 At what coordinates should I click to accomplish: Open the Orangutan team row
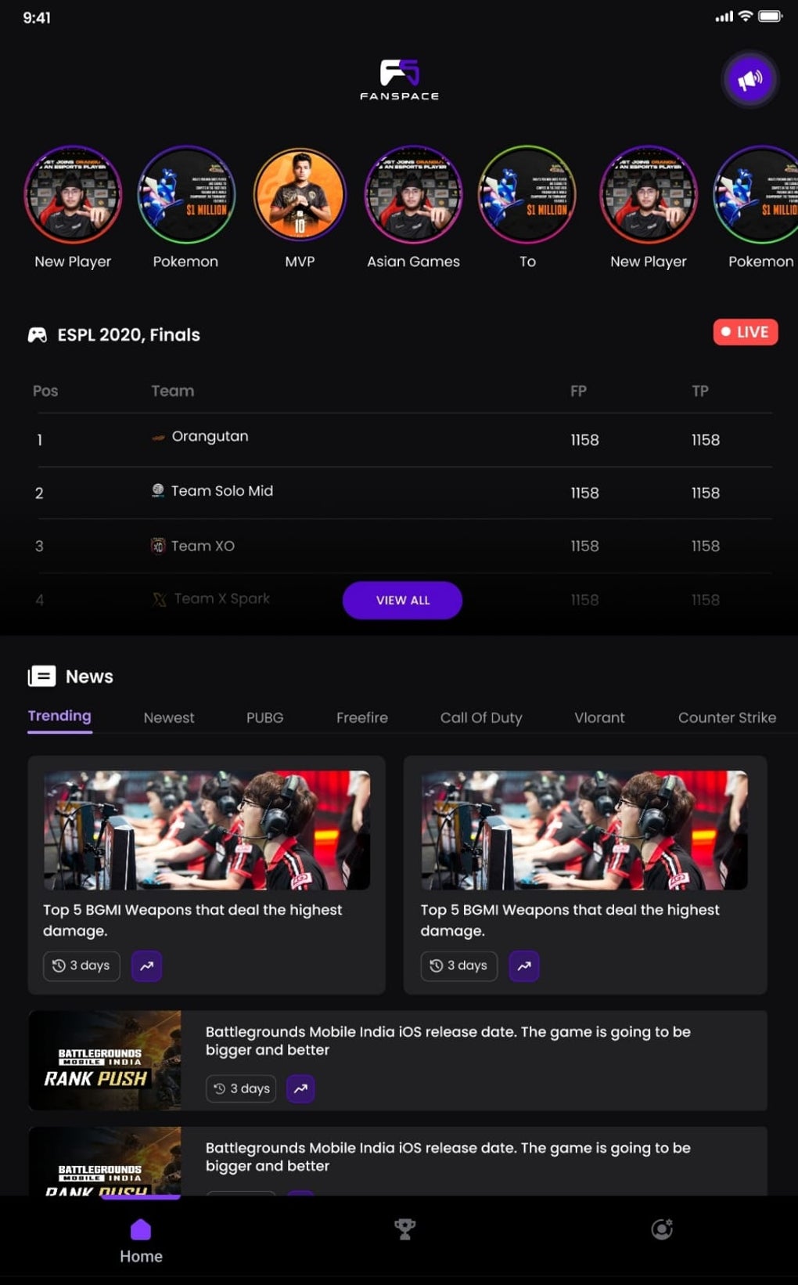pos(404,439)
